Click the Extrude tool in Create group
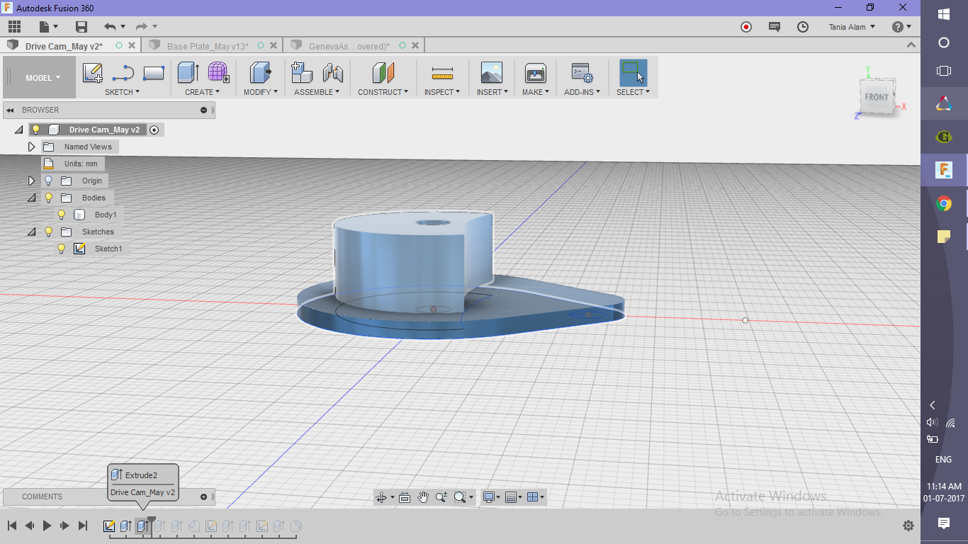The image size is (968, 544). tap(188, 73)
